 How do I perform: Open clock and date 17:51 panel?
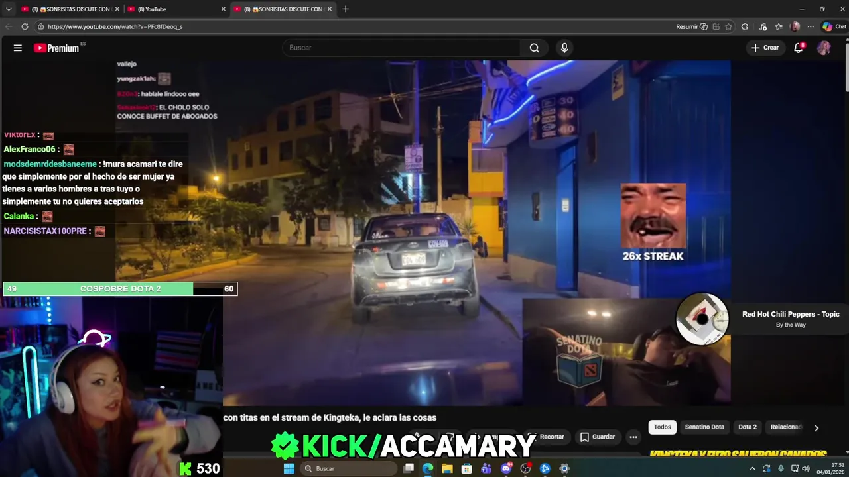(832, 468)
